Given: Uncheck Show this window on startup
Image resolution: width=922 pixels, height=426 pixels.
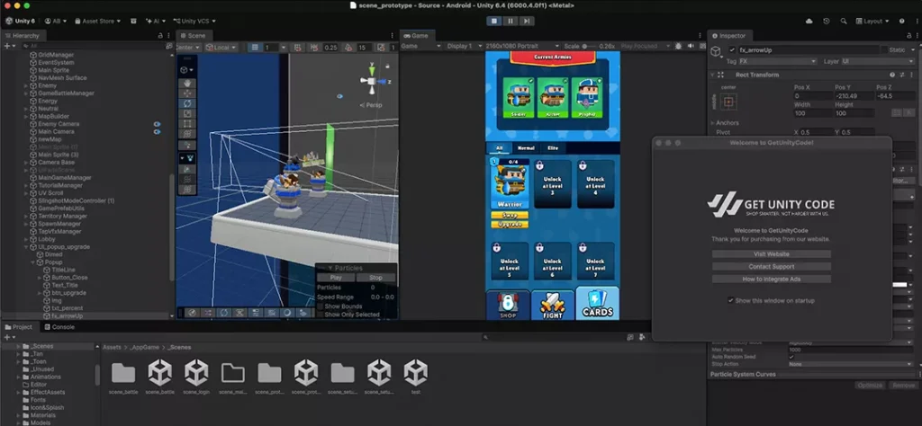Looking at the screenshot, I should pos(730,300).
